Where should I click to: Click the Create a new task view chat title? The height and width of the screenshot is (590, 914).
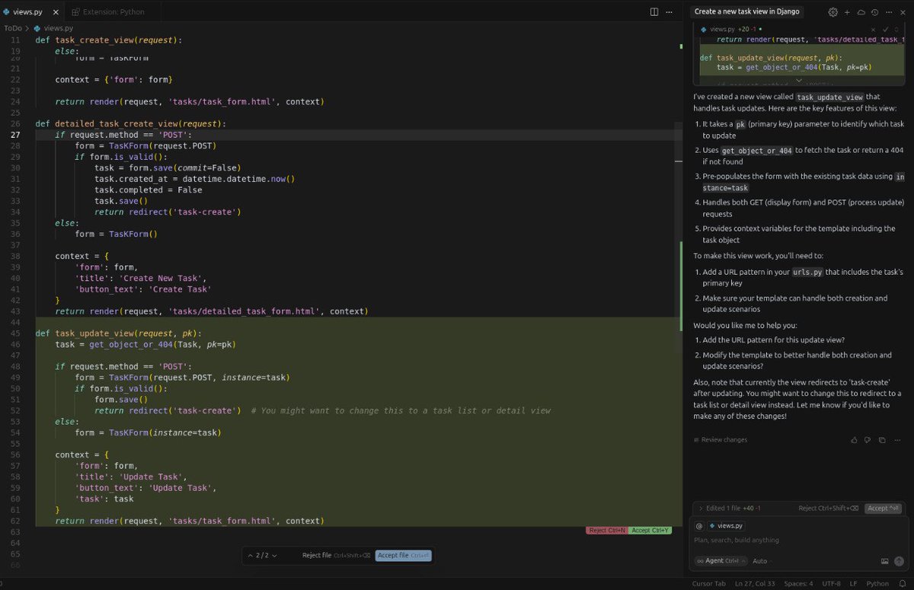(x=746, y=11)
